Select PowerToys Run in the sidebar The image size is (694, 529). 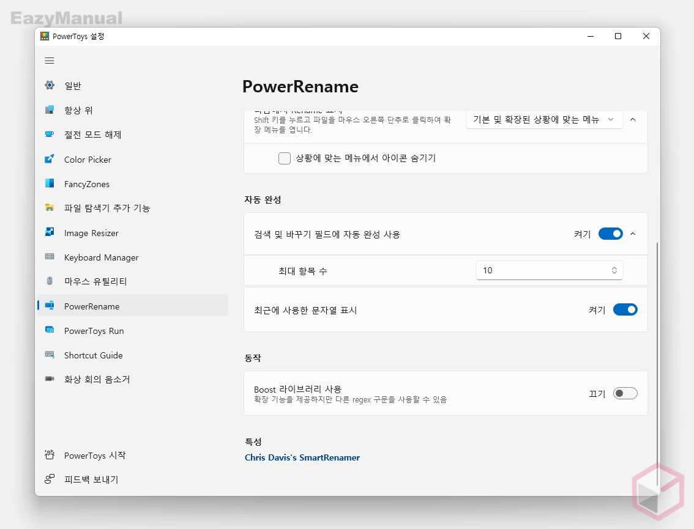tap(133, 331)
